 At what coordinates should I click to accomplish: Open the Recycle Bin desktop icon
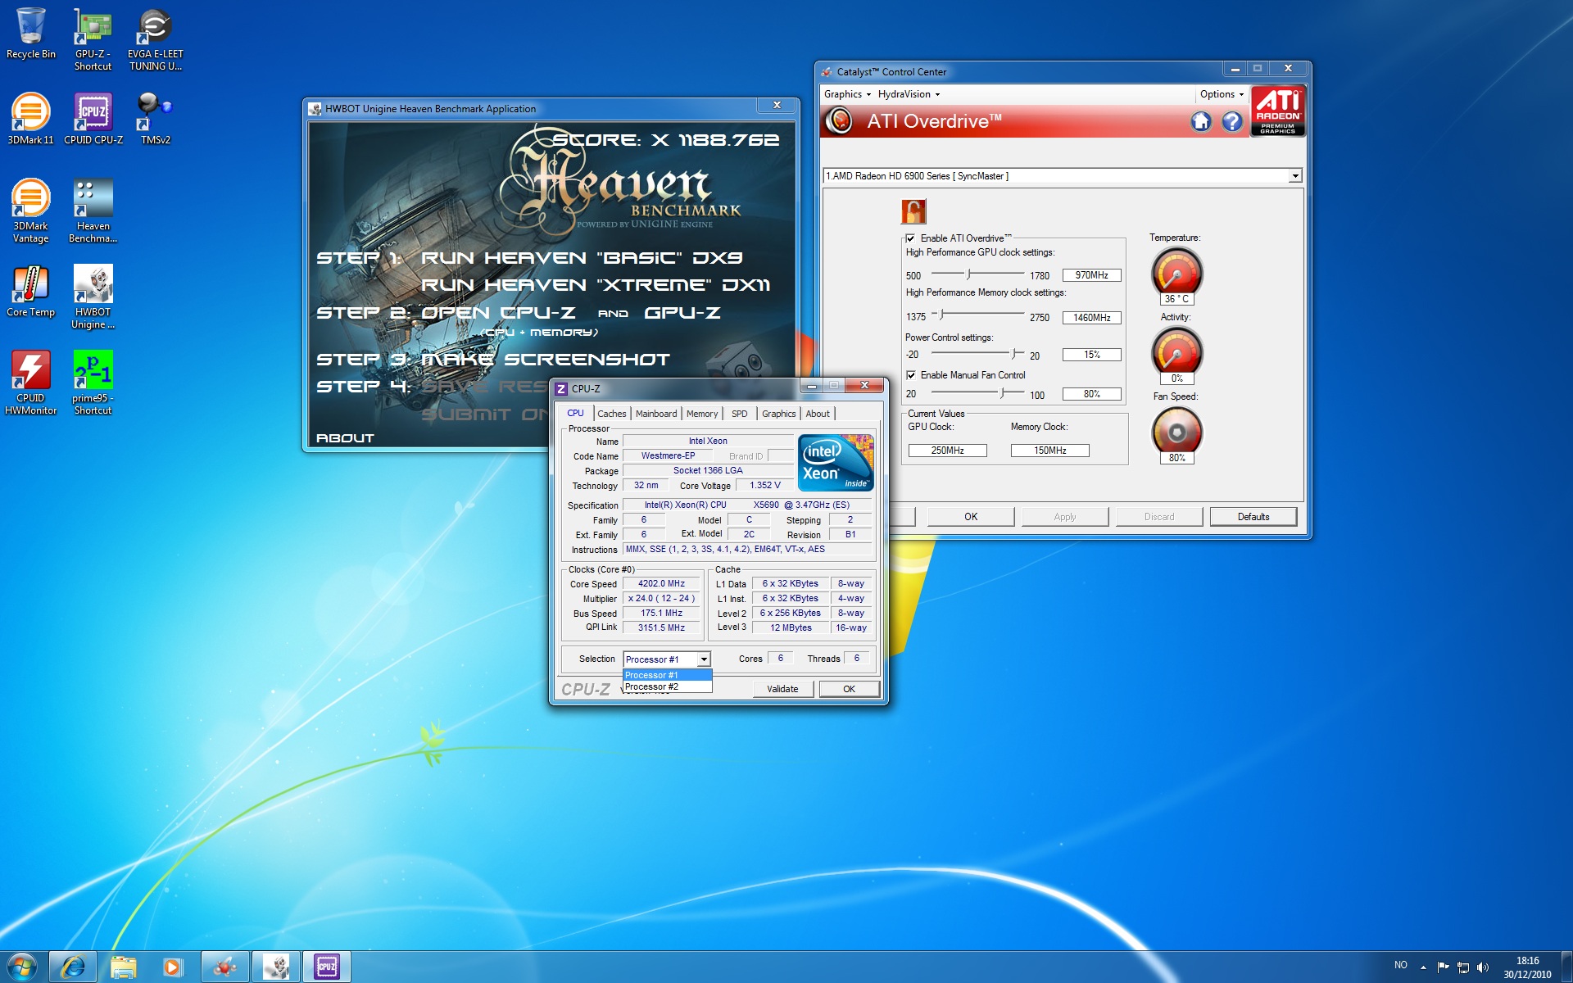coord(31,34)
